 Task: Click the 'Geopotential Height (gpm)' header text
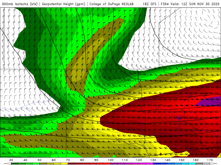pyautogui.click(x=64, y=4)
